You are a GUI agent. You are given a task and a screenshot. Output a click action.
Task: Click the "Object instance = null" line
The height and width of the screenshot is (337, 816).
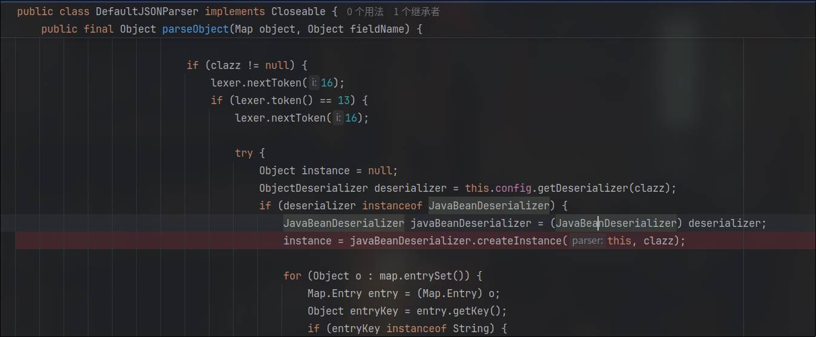tap(328, 171)
